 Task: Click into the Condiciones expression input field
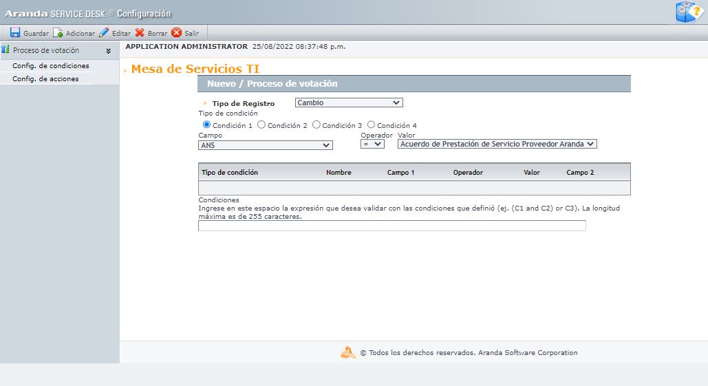tap(392, 226)
